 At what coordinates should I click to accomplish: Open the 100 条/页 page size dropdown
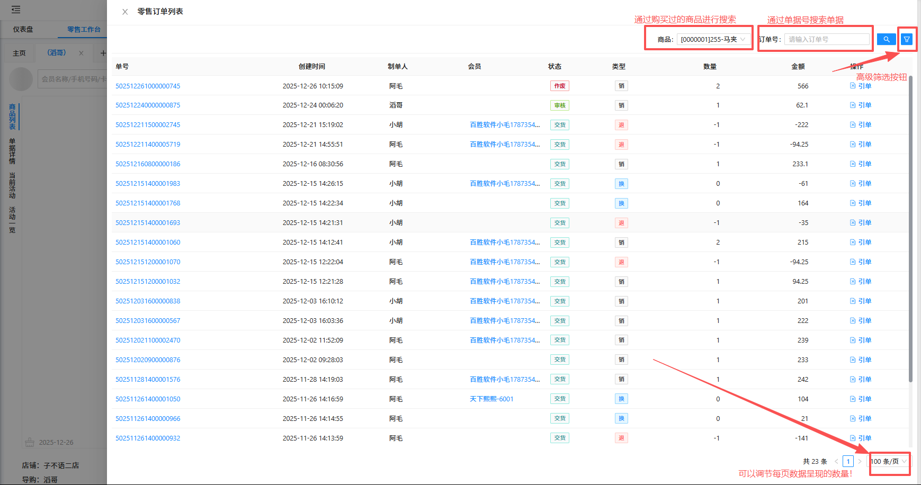click(889, 461)
